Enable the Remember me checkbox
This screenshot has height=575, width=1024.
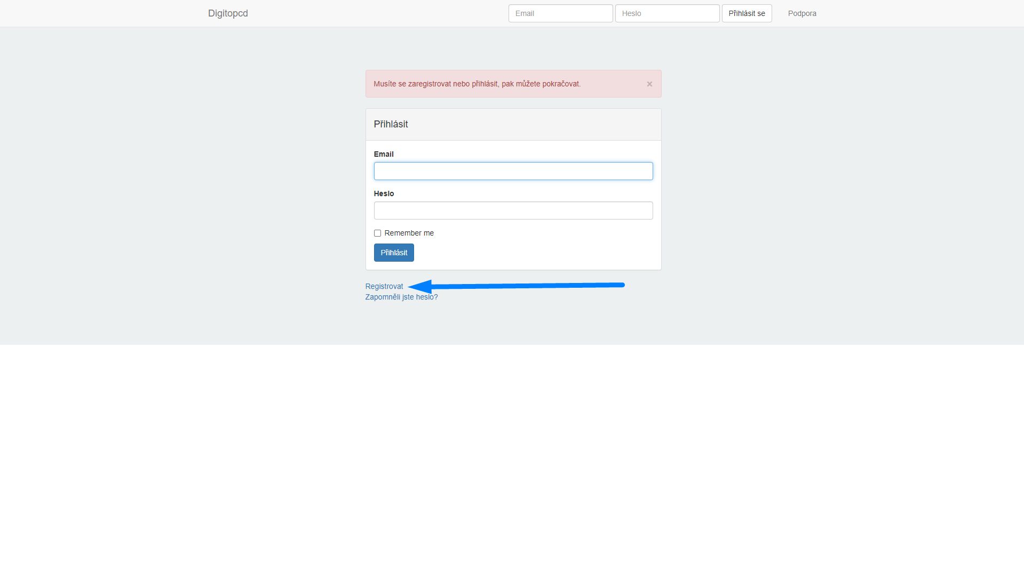[377, 233]
